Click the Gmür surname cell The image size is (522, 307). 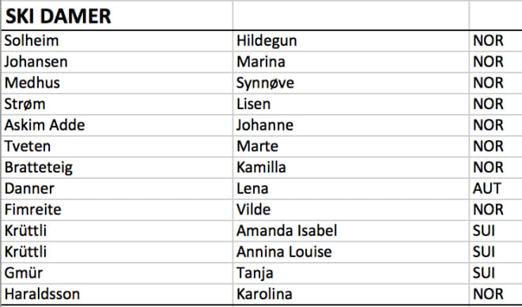coord(117,273)
